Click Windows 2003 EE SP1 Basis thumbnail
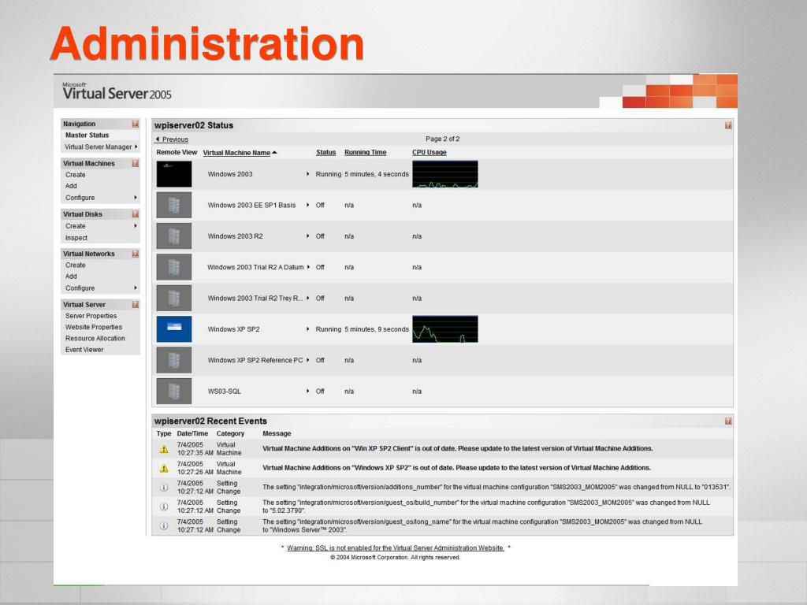 pyautogui.click(x=174, y=206)
